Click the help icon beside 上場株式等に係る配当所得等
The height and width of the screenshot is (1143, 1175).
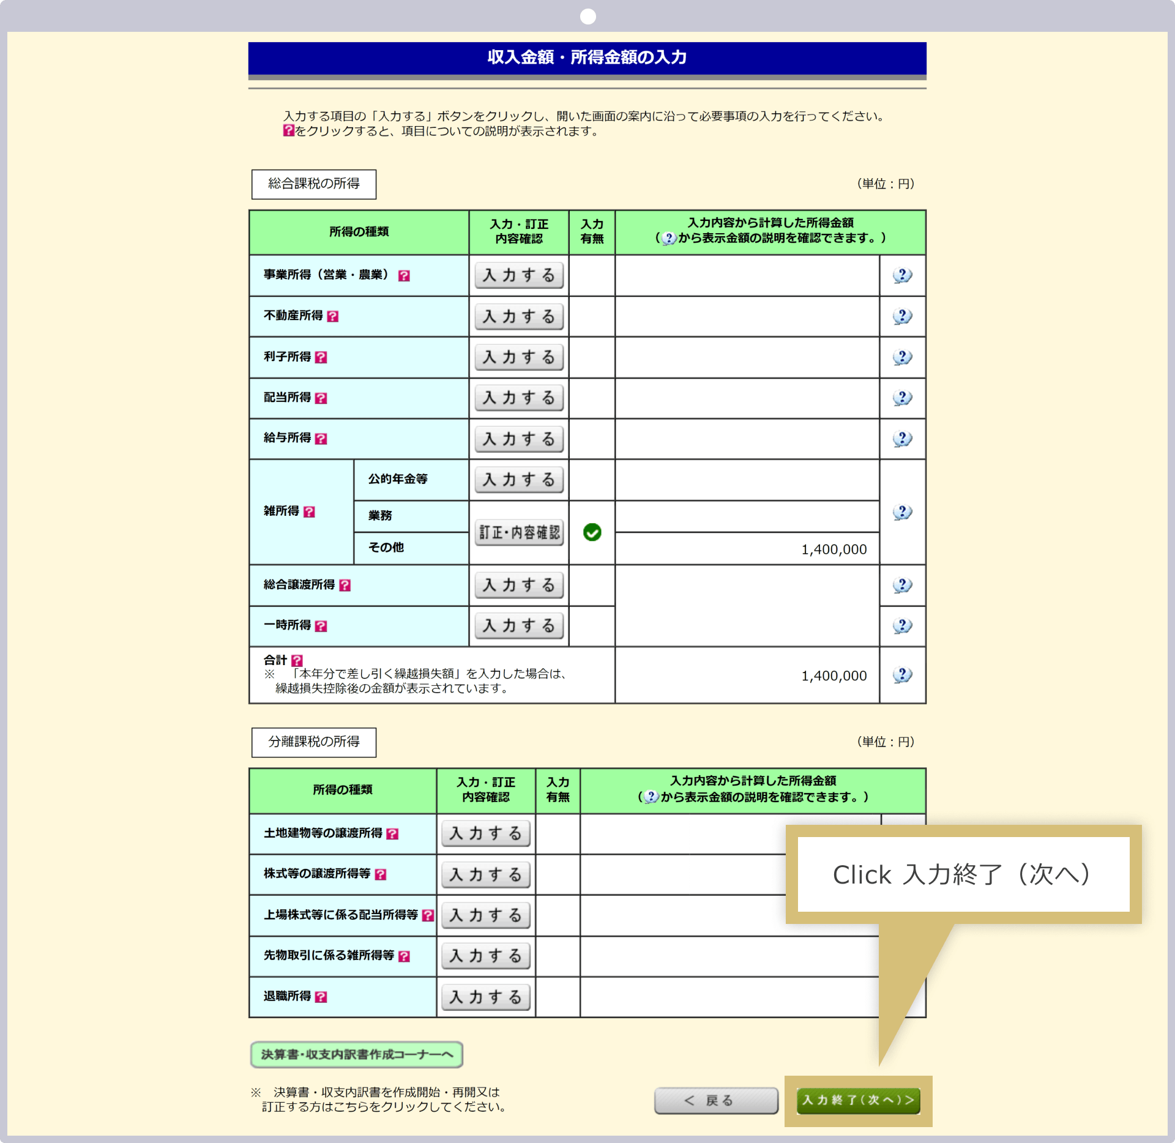428,915
